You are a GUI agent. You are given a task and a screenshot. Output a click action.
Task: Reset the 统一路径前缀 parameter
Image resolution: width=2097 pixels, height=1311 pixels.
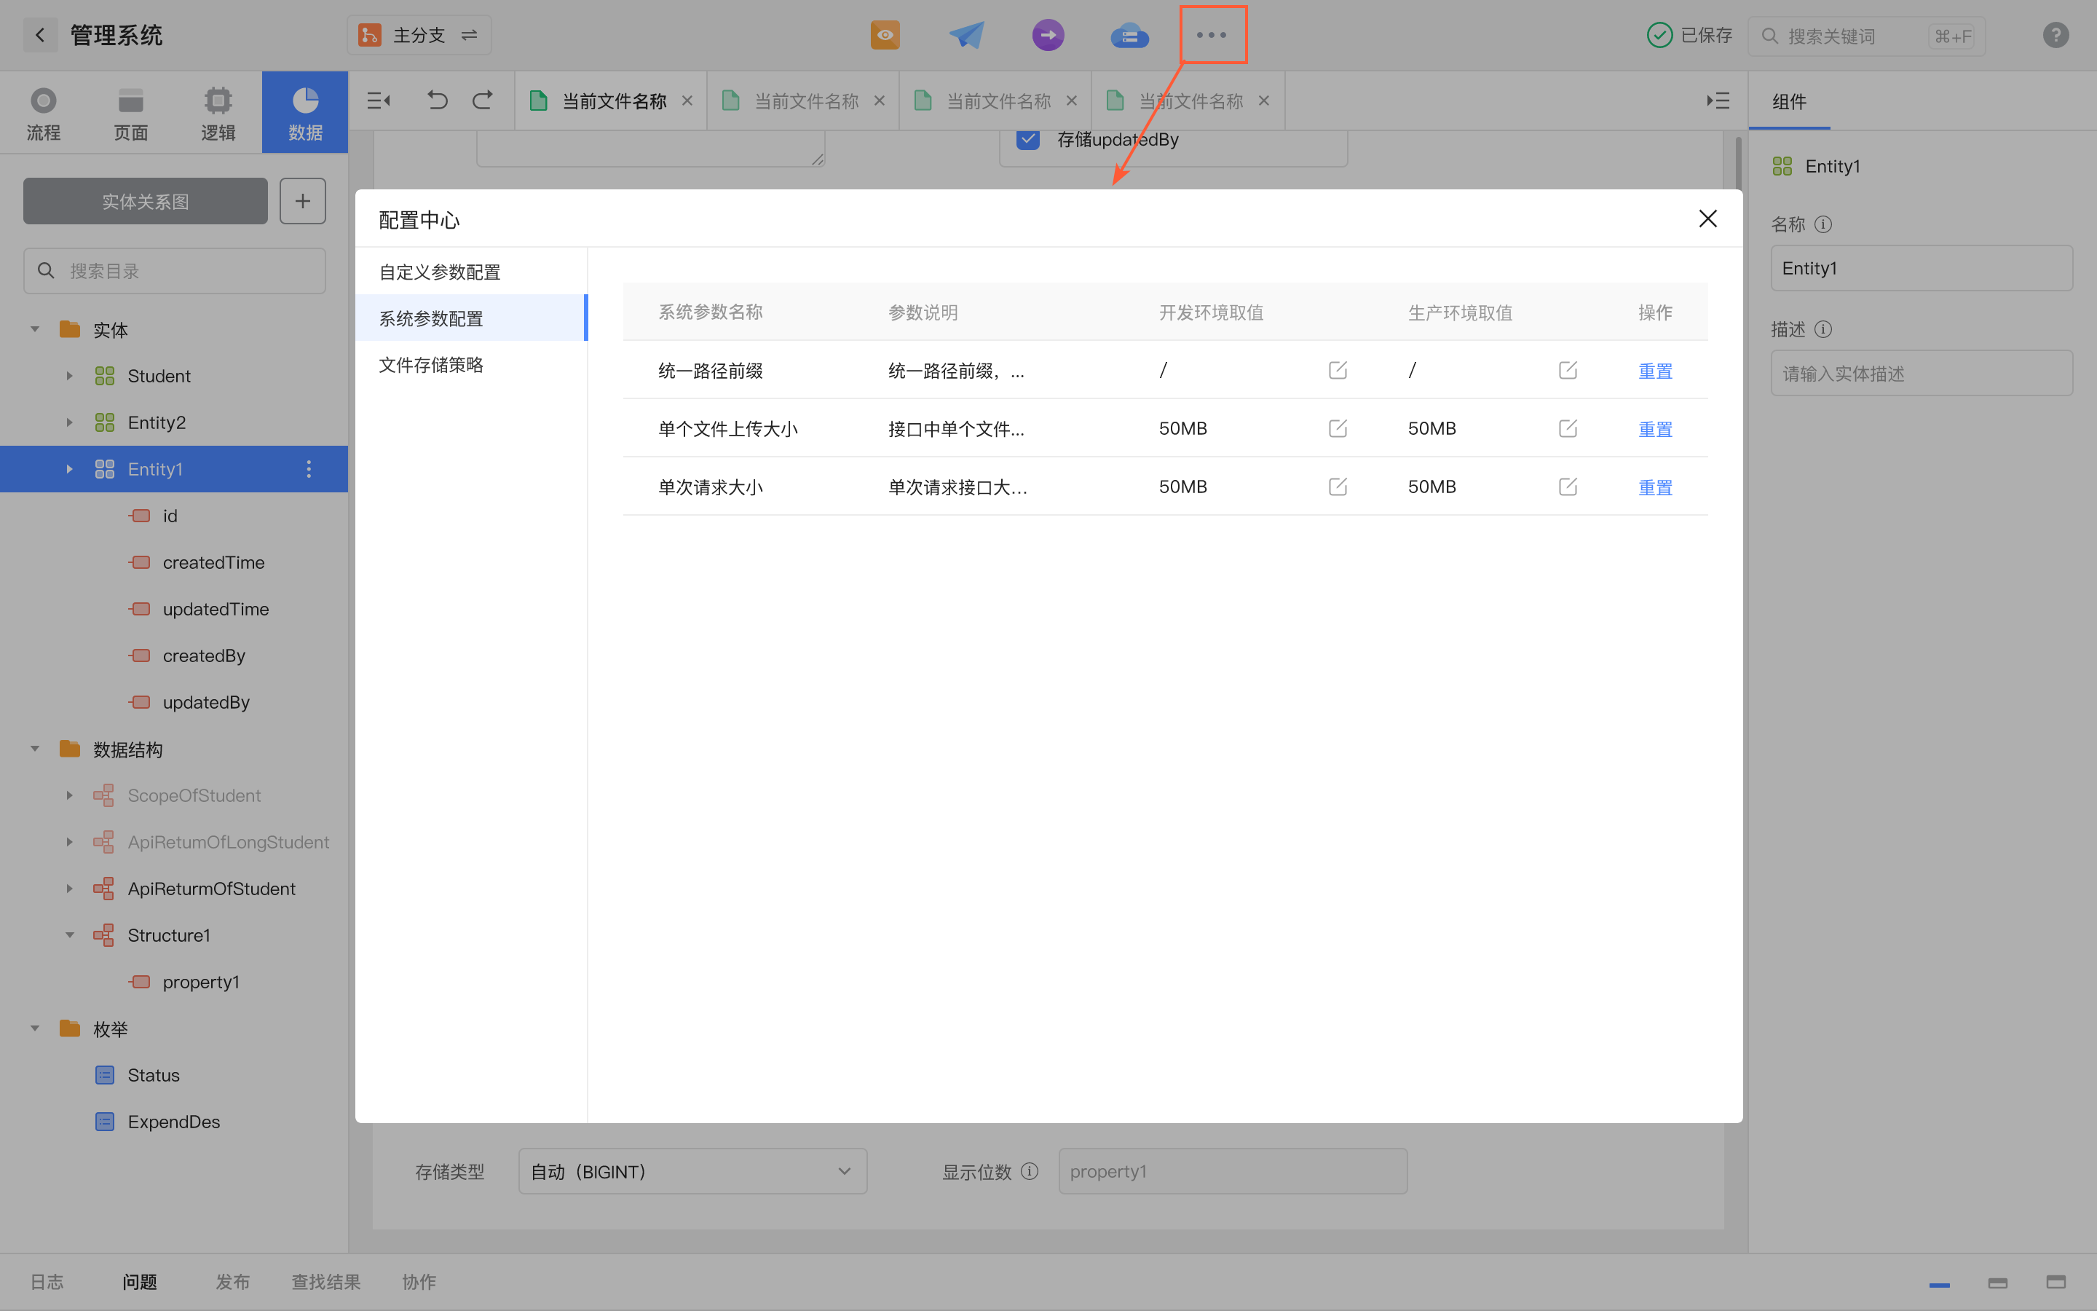tap(1655, 371)
